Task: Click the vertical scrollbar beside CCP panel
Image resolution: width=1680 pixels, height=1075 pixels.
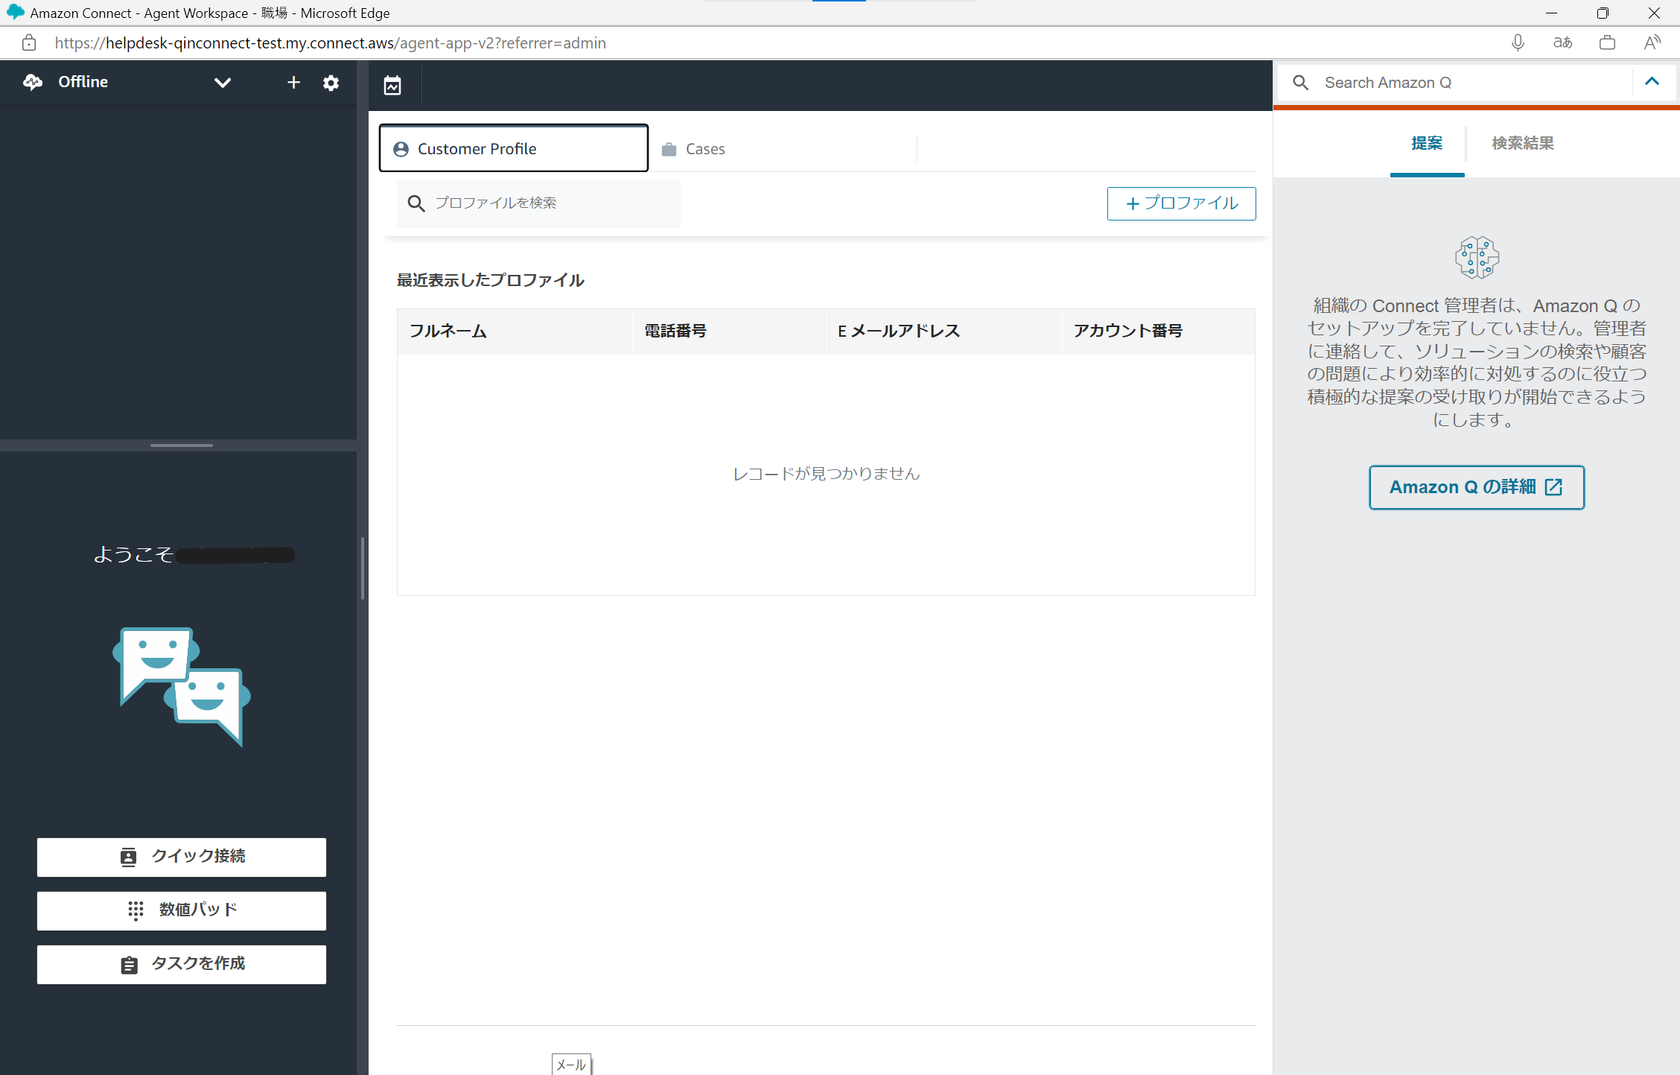Action: click(x=363, y=568)
